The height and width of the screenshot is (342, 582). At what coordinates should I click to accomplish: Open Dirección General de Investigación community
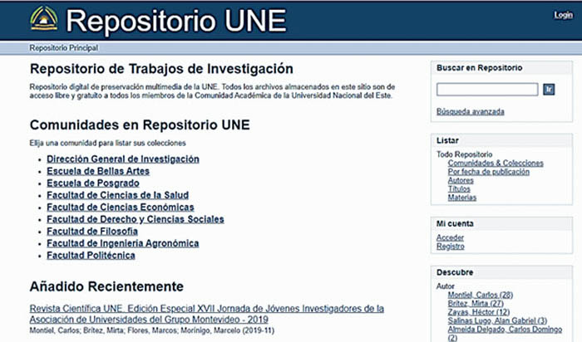(123, 159)
